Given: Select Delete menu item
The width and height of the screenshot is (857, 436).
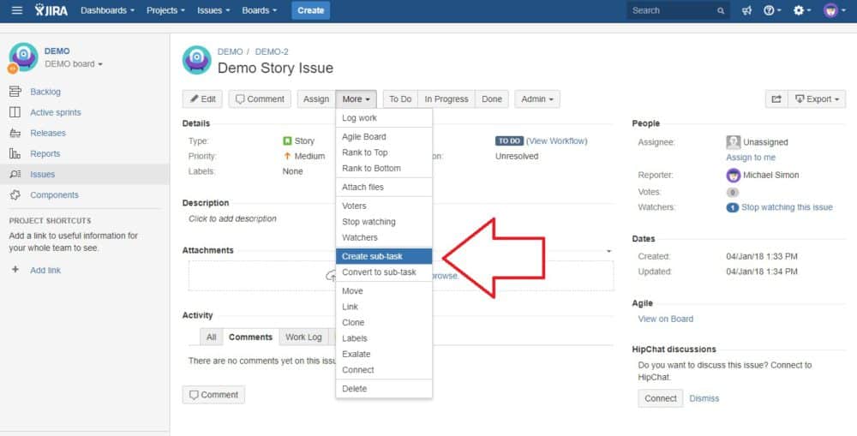Looking at the screenshot, I should pyautogui.click(x=384, y=389).
